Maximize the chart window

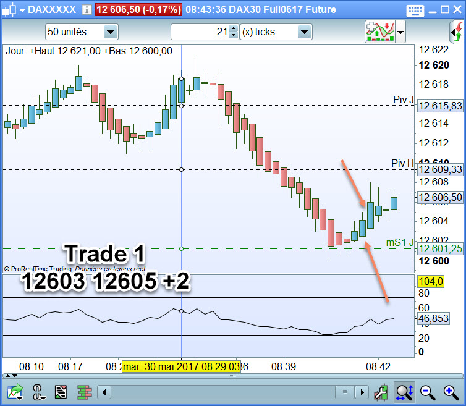445,10
